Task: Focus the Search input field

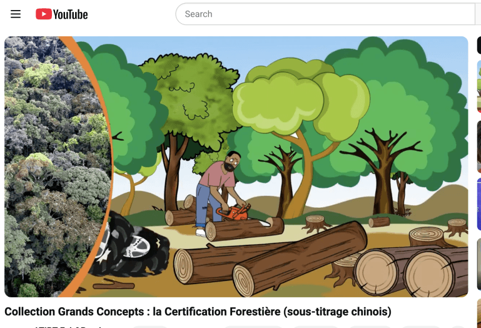Action: [x=325, y=14]
